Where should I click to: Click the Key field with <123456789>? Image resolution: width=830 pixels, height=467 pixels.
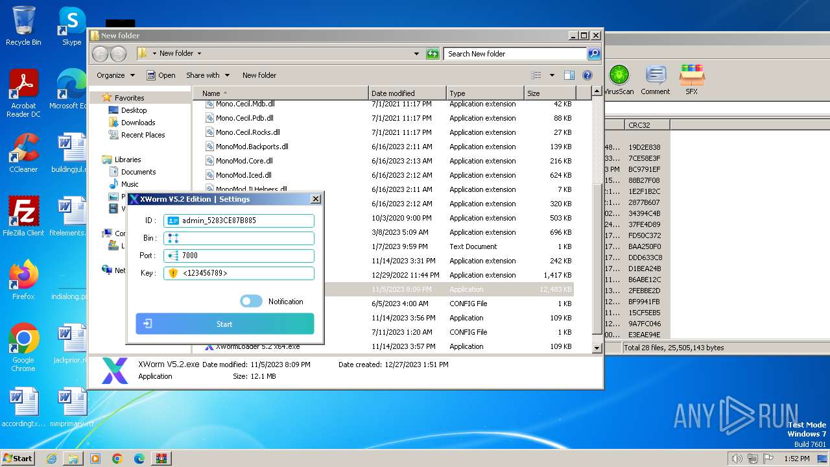click(239, 273)
